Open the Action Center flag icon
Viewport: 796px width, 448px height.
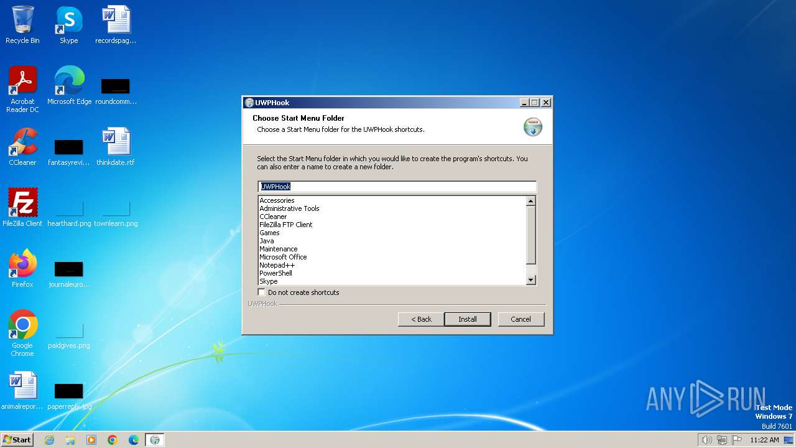[x=737, y=440]
